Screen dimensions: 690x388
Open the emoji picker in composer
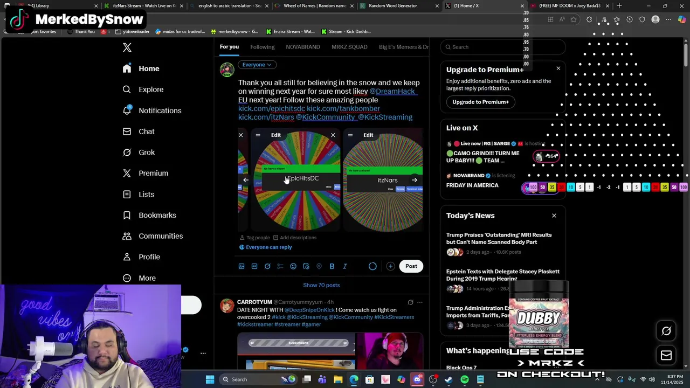293,266
